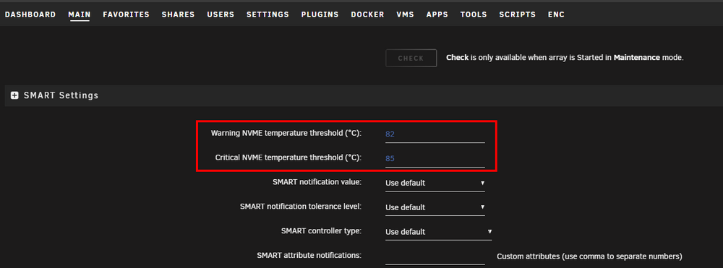Open the ENC tab
723x268 pixels.
pos(556,14)
